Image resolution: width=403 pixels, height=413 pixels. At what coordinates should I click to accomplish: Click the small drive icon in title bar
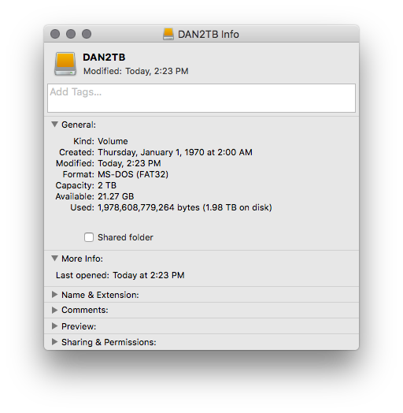[168, 34]
